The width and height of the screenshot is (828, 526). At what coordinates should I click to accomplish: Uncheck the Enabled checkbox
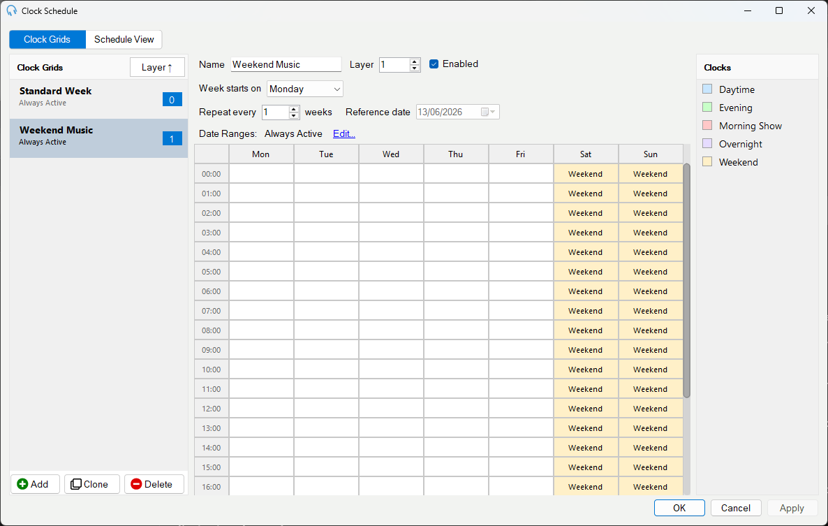(x=434, y=64)
